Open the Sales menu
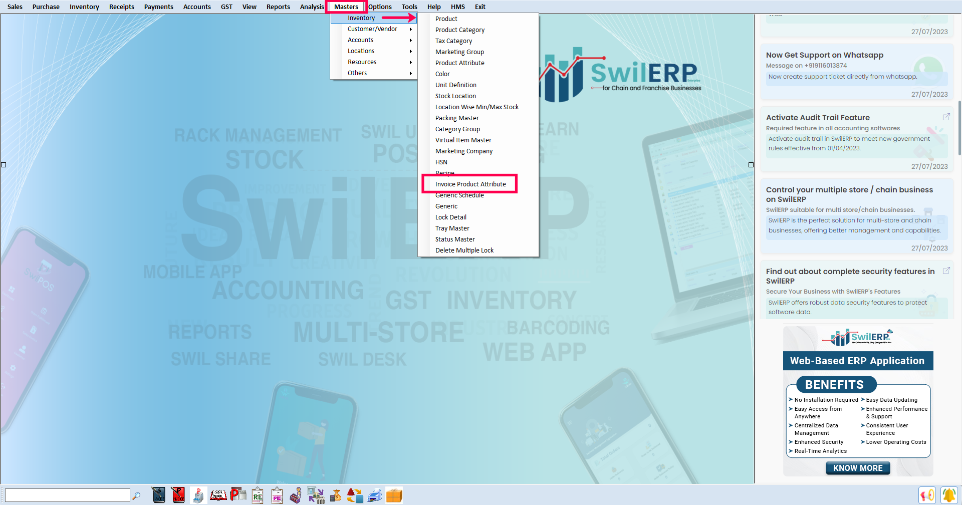The width and height of the screenshot is (962, 505). tap(15, 7)
